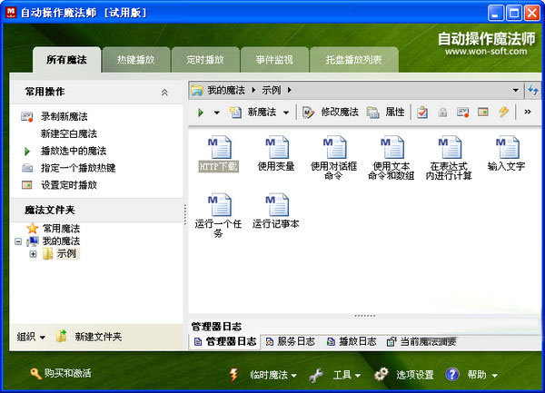Click the record toolbar icon with red dot
545x393 pixels.
[462, 113]
